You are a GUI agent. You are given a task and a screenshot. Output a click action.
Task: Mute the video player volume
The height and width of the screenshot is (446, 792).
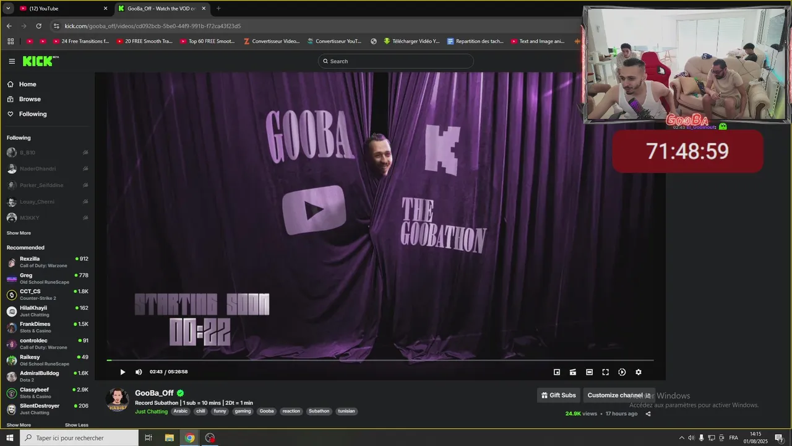pyautogui.click(x=139, y=372)
